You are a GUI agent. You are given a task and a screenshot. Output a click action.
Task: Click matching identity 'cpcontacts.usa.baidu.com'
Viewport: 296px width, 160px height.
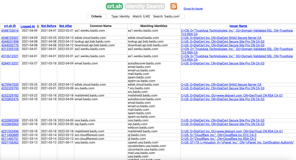pyautogui.click(x=146, y=149)
